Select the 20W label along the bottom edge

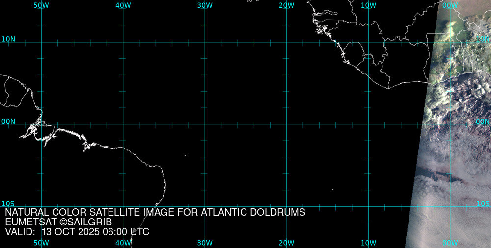click(286, 243)
